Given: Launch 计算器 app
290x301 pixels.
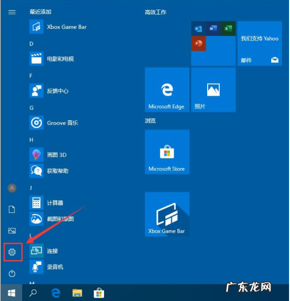Looking at the screenshot, I should [46, 203].
